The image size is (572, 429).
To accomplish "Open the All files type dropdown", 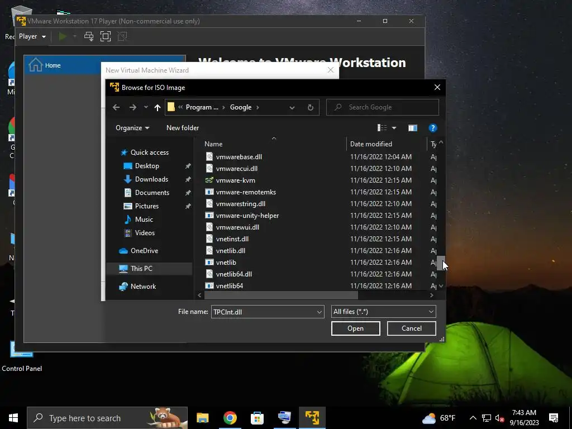I will pyautogui.click(x=383, y=312).
